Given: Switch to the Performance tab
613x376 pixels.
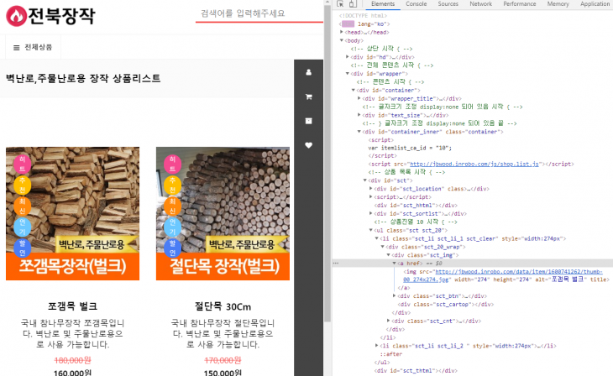Looking at the screenshot, I should pyautogui.click(x=520, y=4).
